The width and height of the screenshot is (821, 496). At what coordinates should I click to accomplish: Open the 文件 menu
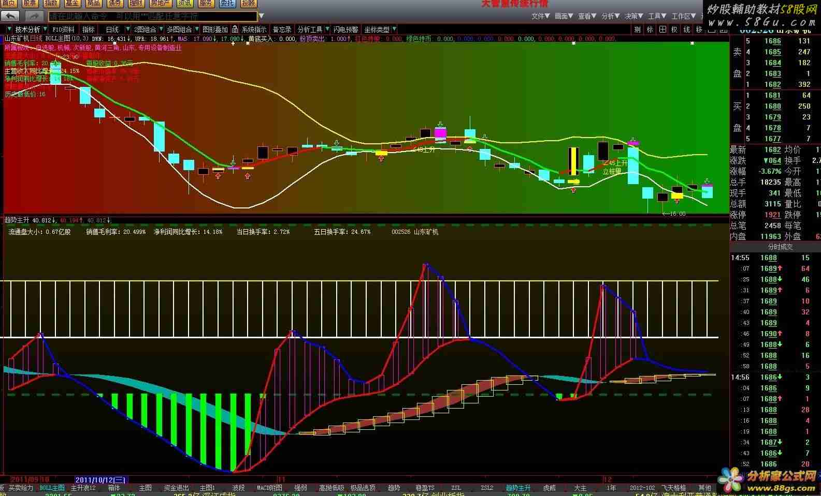tap(540, 16)
